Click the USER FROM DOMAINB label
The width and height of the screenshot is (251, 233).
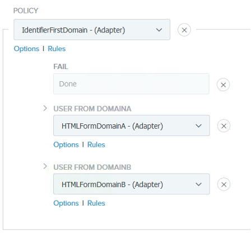click(92, 167)
